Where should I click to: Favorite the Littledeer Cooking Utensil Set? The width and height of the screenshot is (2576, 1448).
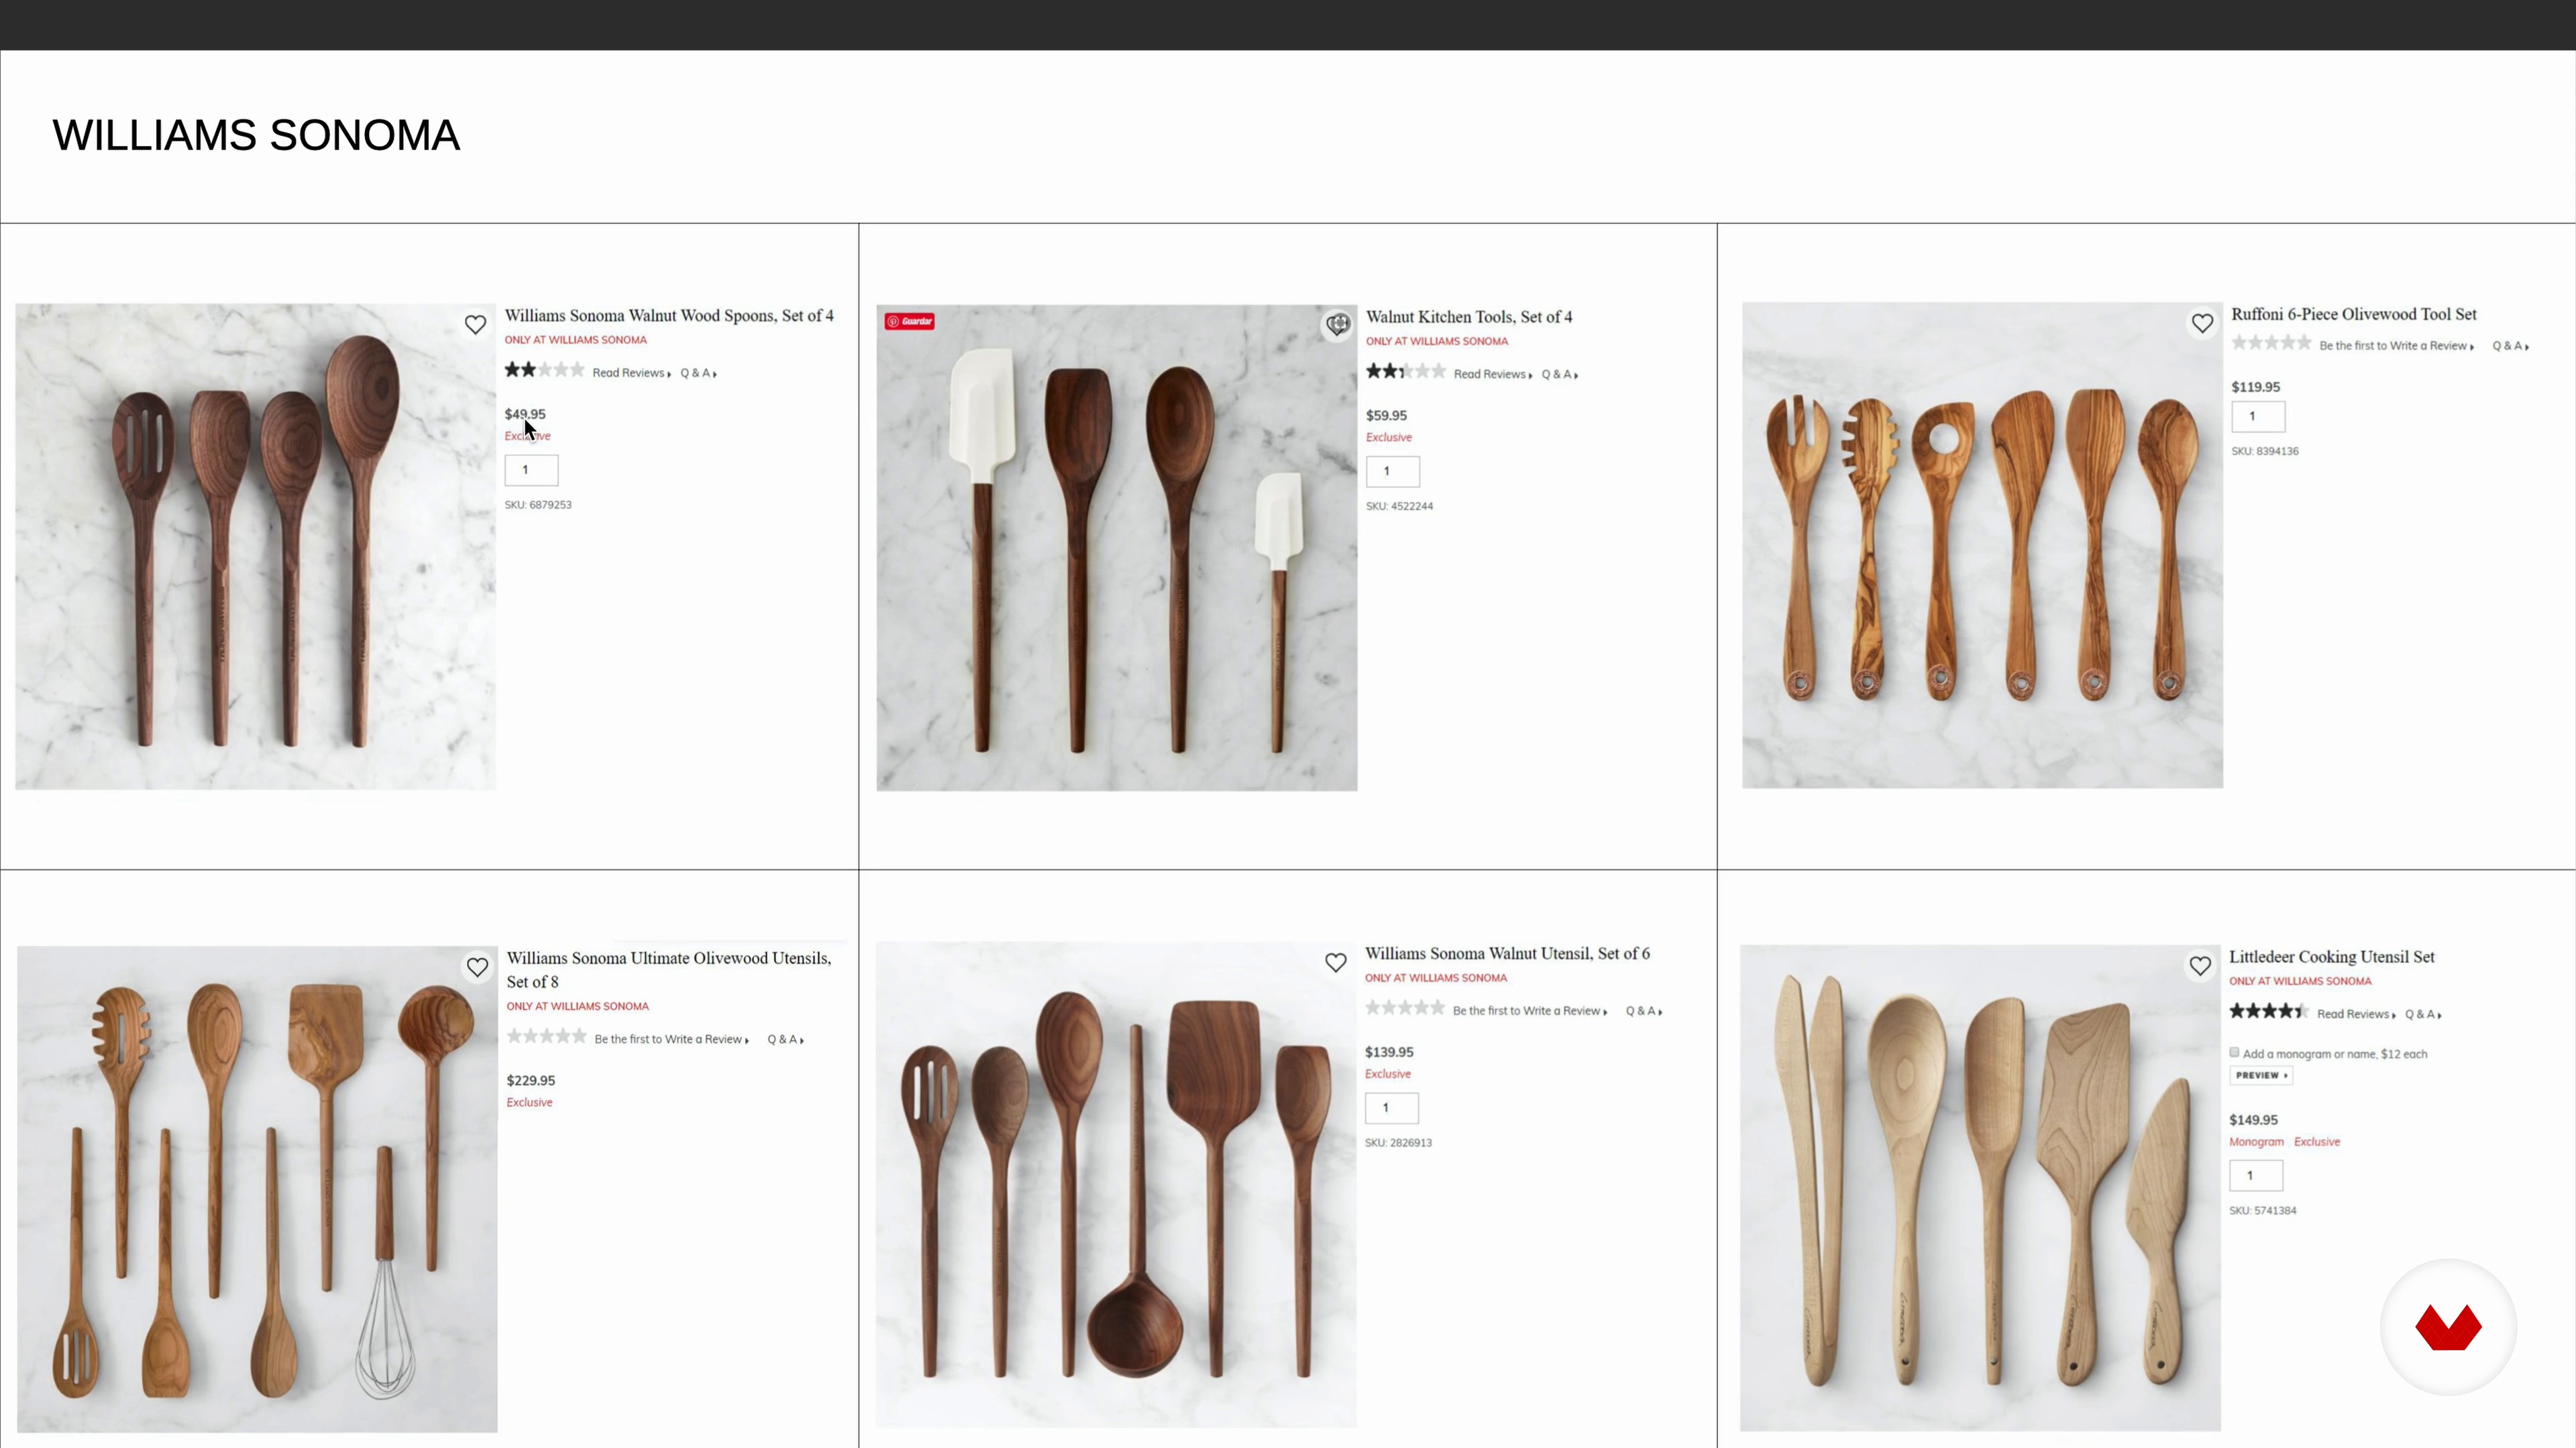pyautogui.click(x=2200, y=966)
